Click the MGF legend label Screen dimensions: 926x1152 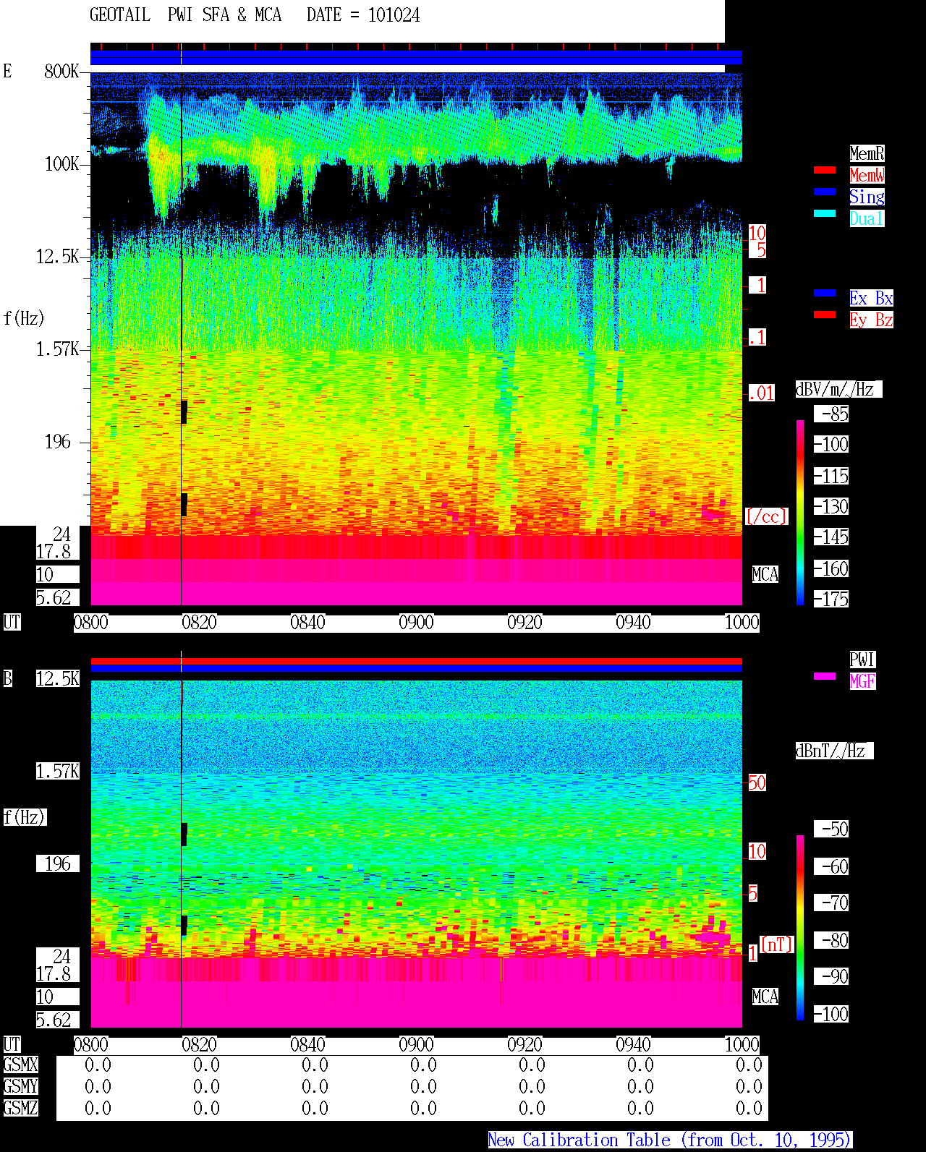pos(862,681)
